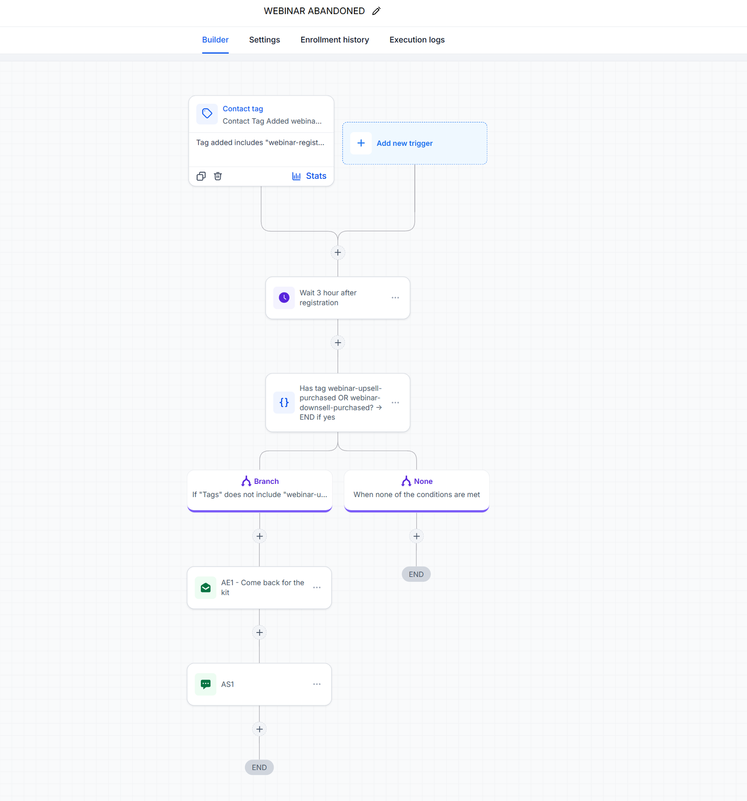
Task: Click 'Wait 3 hour after registration' text
Action: coord(328,298)
